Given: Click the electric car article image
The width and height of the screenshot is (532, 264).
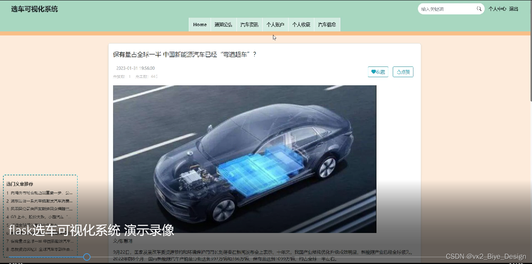Looking at the screenshot, I should point(245,159).
